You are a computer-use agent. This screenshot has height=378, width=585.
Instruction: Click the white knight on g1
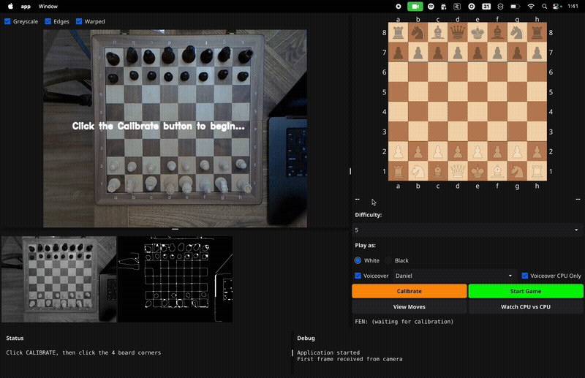pyautogui.click(x=517, y=171)
